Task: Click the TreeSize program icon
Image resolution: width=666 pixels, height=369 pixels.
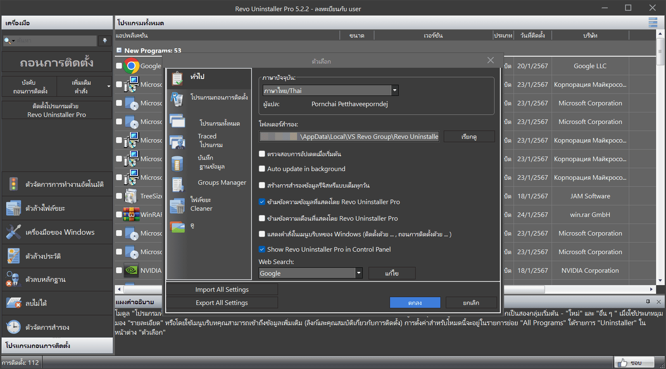Action: click(x=131, y=196)
